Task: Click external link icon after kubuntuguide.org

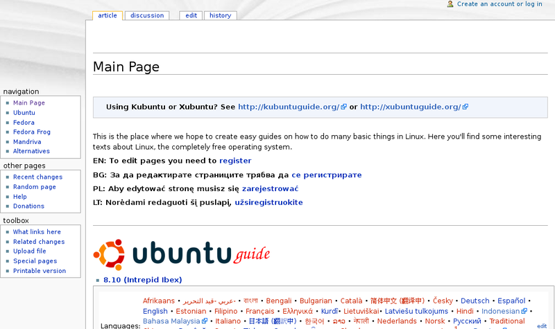Action: point(343,107)
